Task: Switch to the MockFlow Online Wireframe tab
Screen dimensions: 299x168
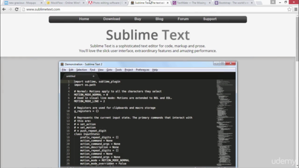Action: click(65, 3)
